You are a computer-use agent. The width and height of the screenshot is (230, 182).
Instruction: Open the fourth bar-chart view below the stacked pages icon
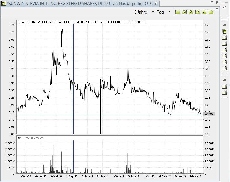tap(224, 56)
